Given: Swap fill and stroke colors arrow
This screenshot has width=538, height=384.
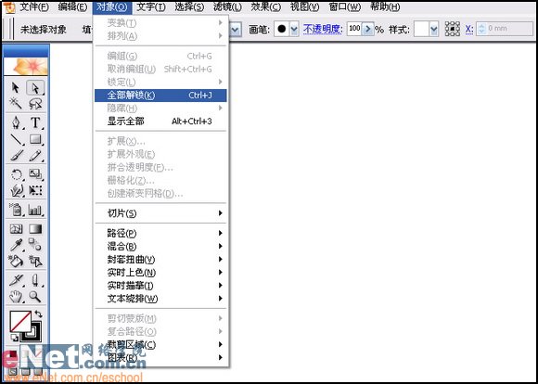Looking at the screenshot, I should [38, 314].
